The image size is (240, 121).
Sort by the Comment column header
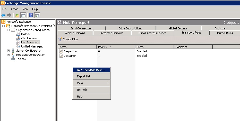click(193, 47)
